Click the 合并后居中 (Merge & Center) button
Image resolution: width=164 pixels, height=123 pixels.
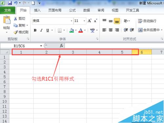coord(149,30)
